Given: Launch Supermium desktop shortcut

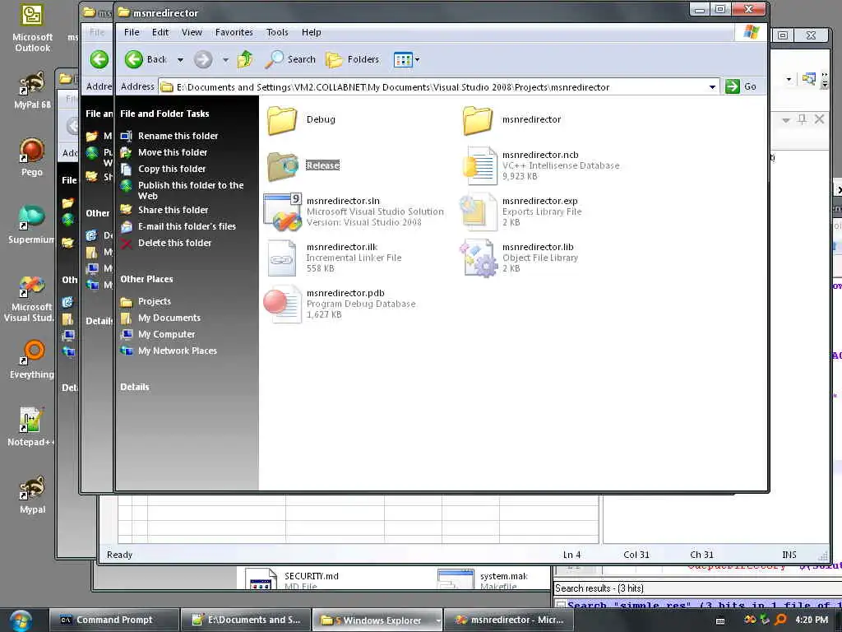Looking at the screenshot, I should pyautogui.click(x=31, y=225).
